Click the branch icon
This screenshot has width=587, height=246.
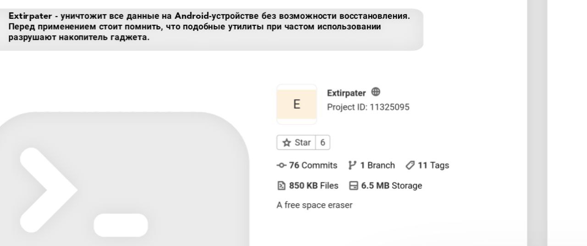[x=352, y=165]
